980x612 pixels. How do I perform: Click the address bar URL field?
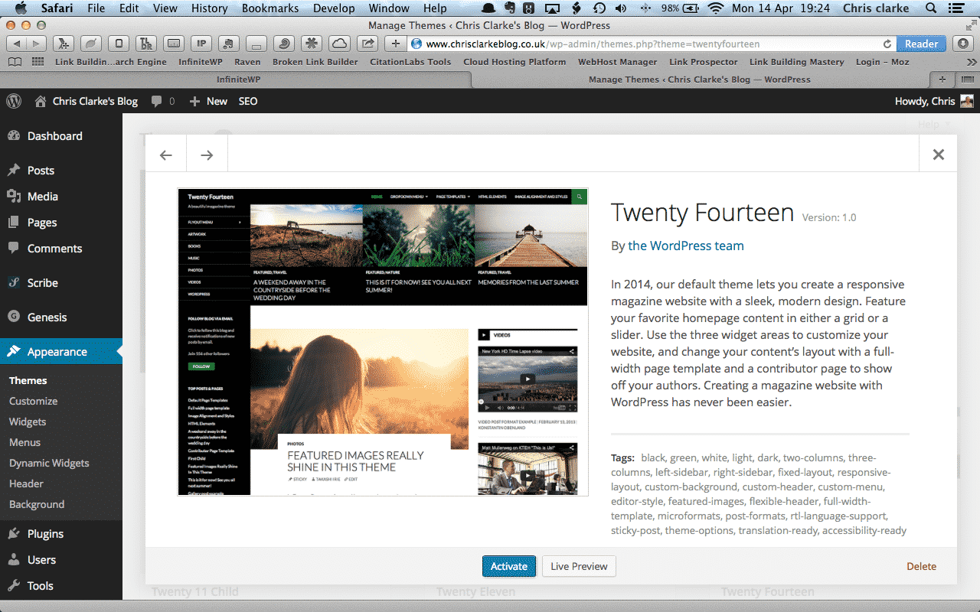coord(651,44)
